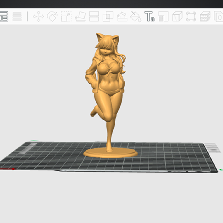Image resolution: width=223 pixels, height=223 pixels.
Task: Click the stacked pages icon at the toolbar's right edge
Action: pos(219,16)
